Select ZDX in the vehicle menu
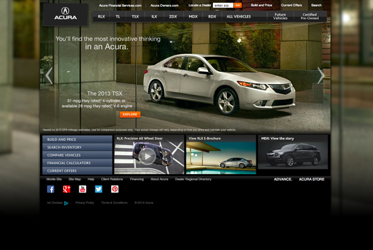This screenshot has height=250, width=373. coord(173,17)
